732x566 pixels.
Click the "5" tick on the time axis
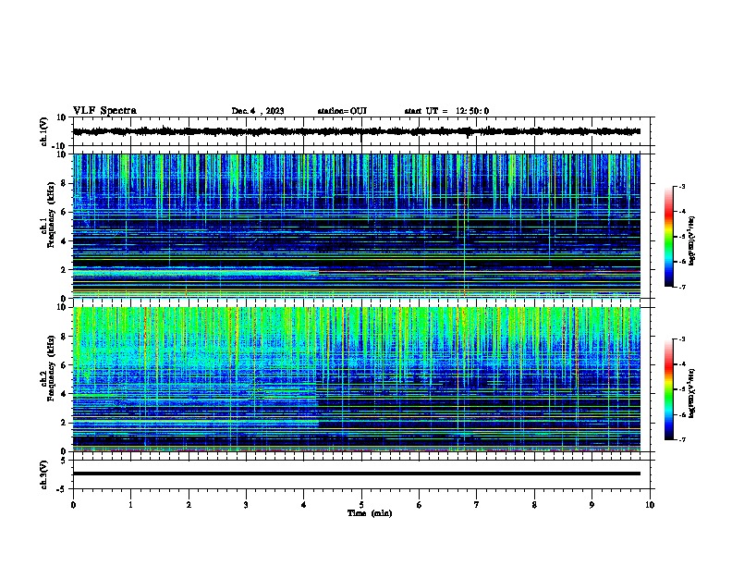361,505
